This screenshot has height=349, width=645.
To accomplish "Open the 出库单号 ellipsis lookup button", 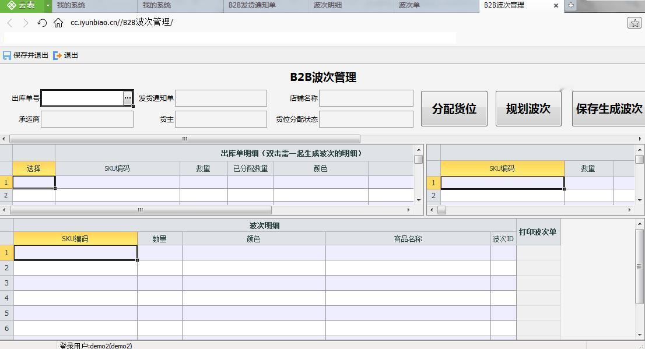I will (x=128, y=98).
